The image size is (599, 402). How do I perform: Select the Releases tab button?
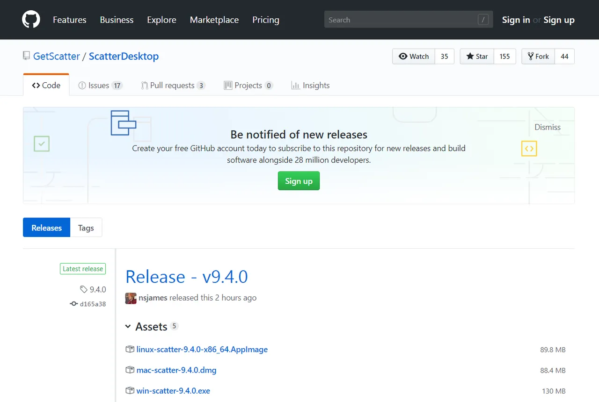tap(46, 228)
